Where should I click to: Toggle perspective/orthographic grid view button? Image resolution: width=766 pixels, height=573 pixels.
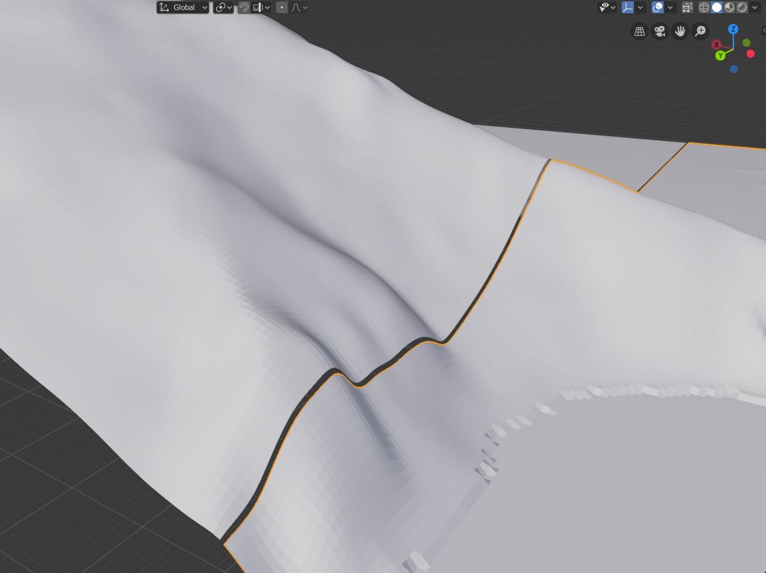click(x=640, y=31)
